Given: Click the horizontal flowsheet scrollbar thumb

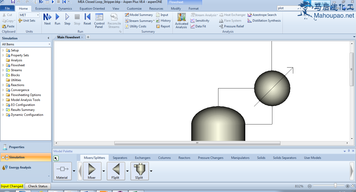Looking at the screenshot, I should pos(197,143).
